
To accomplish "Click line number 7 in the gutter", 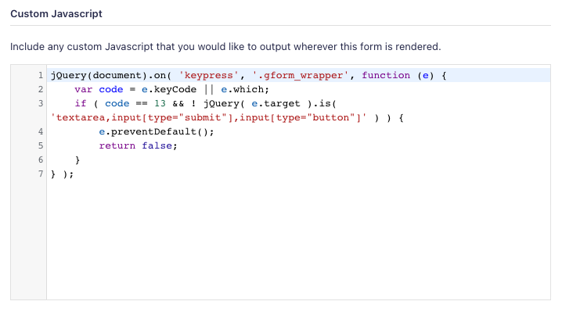I will [41, 174].
